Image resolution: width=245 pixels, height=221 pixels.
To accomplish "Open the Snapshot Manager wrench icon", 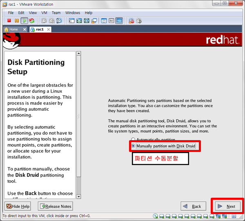I will click(59, 21).
